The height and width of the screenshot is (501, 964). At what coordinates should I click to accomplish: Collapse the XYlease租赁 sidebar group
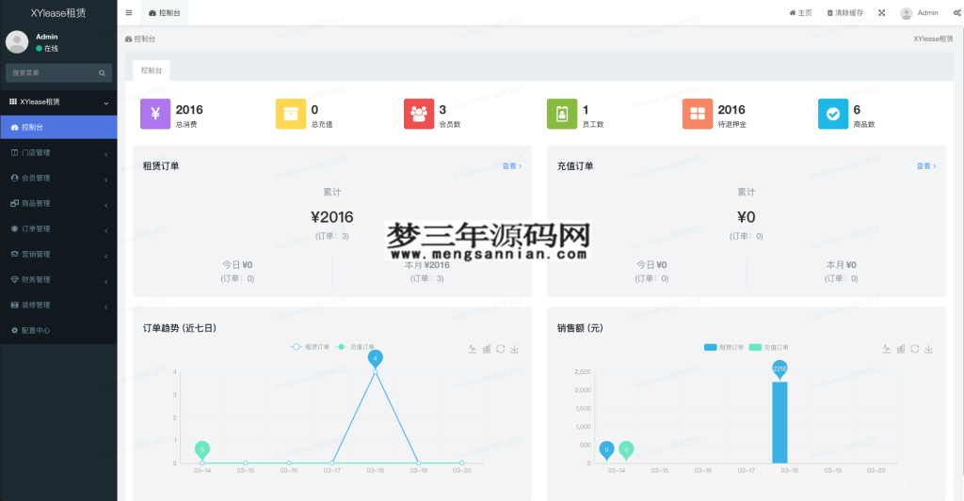58,102
